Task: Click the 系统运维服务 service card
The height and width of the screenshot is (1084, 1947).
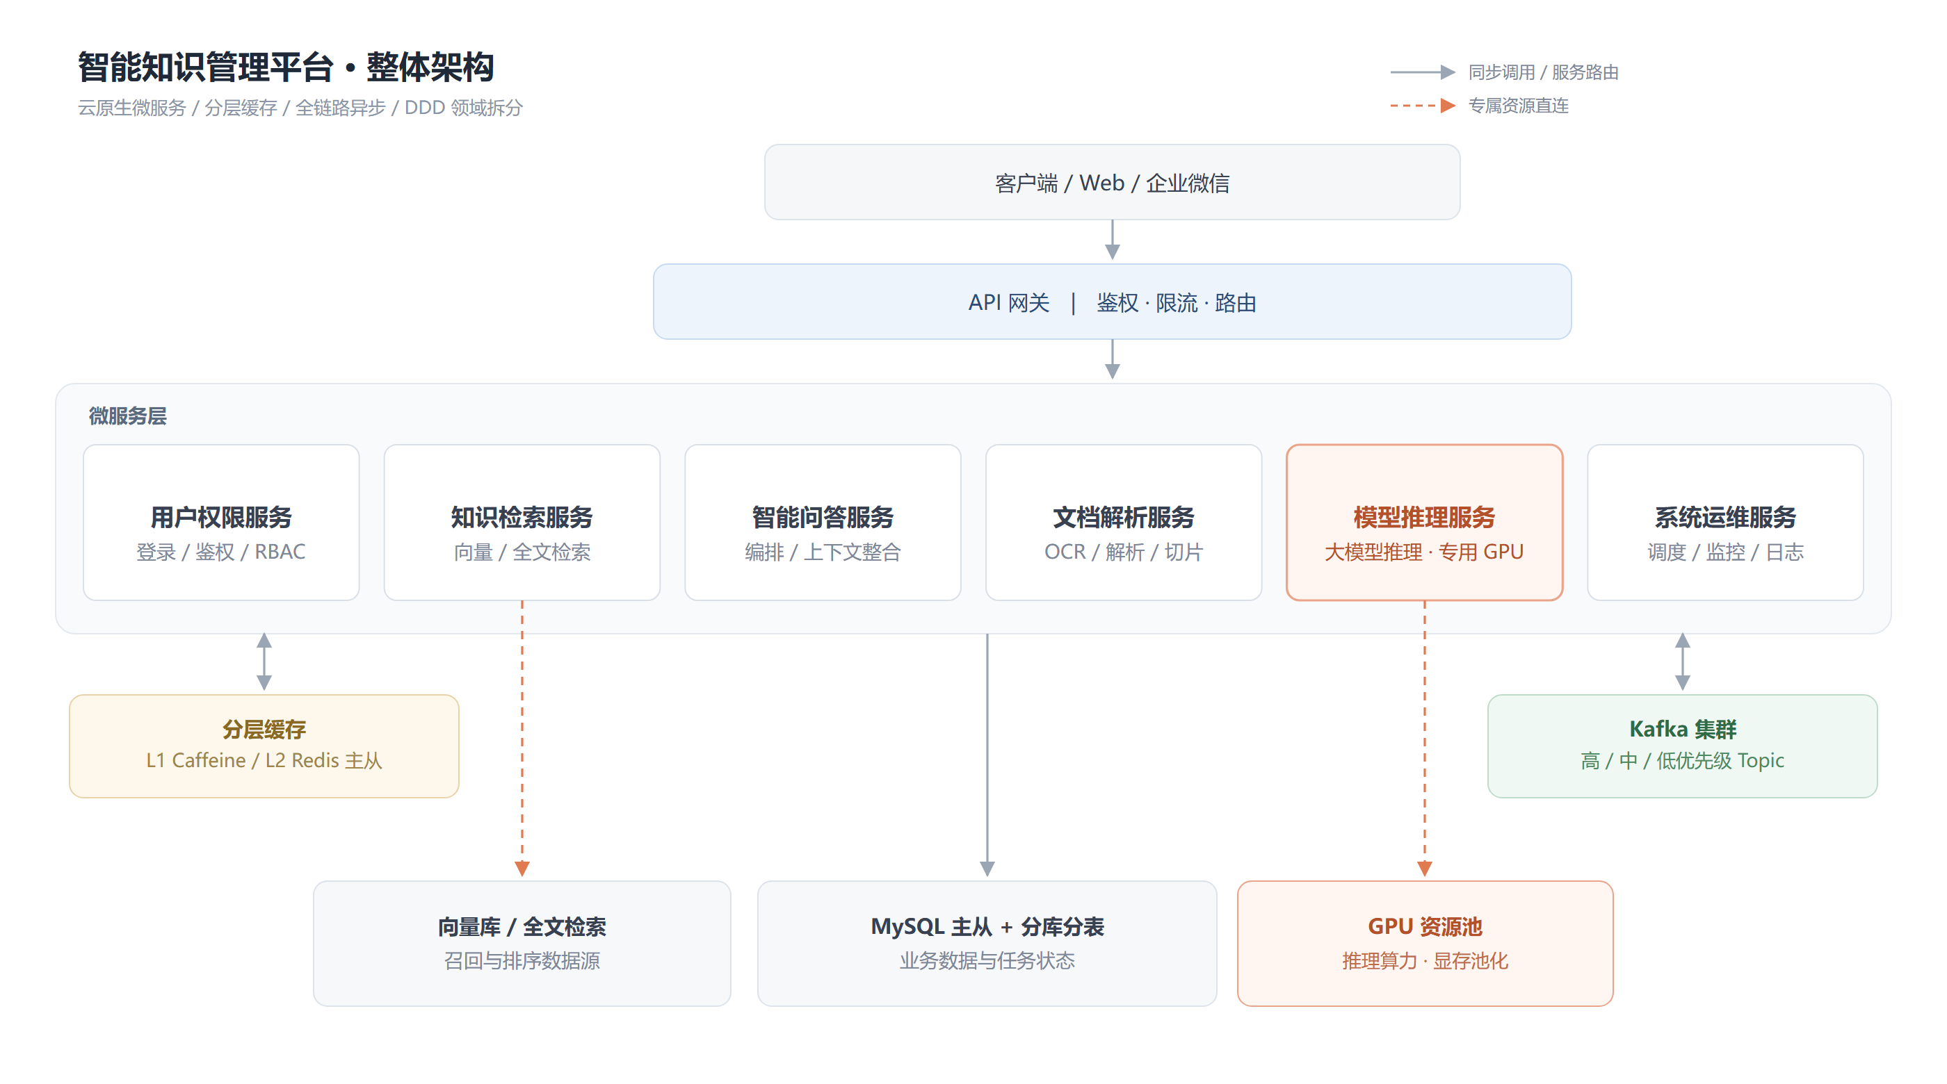Action: [x=1726, y=522]
